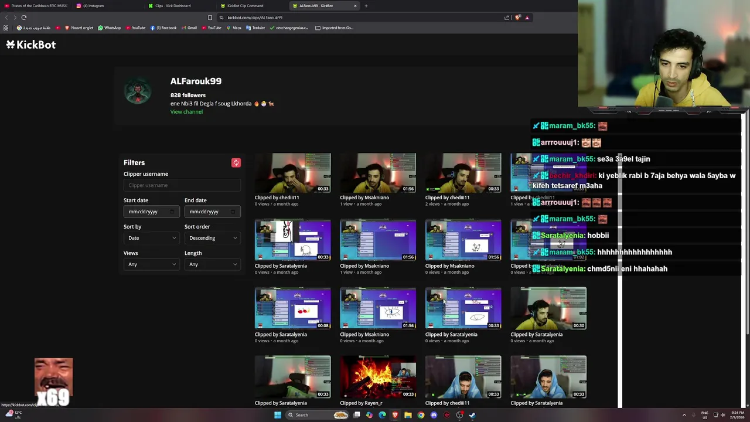Open the bookmarks bar apps grid icon
This screenshot has height=422, width=750.
6,28
